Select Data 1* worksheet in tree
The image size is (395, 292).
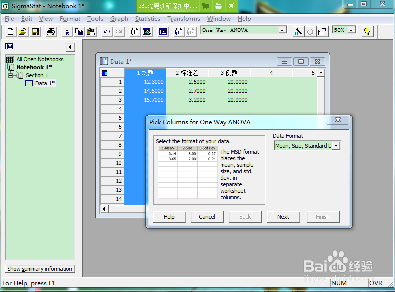pos(45,83)
